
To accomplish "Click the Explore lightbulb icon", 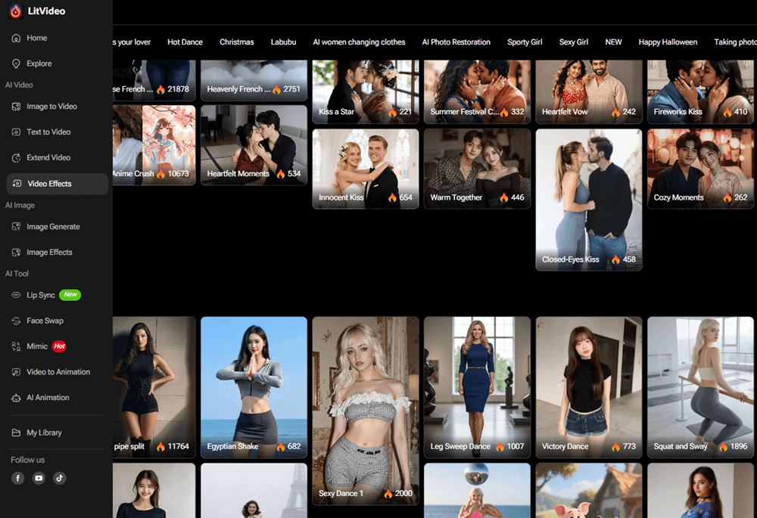I will coord(17,64).
